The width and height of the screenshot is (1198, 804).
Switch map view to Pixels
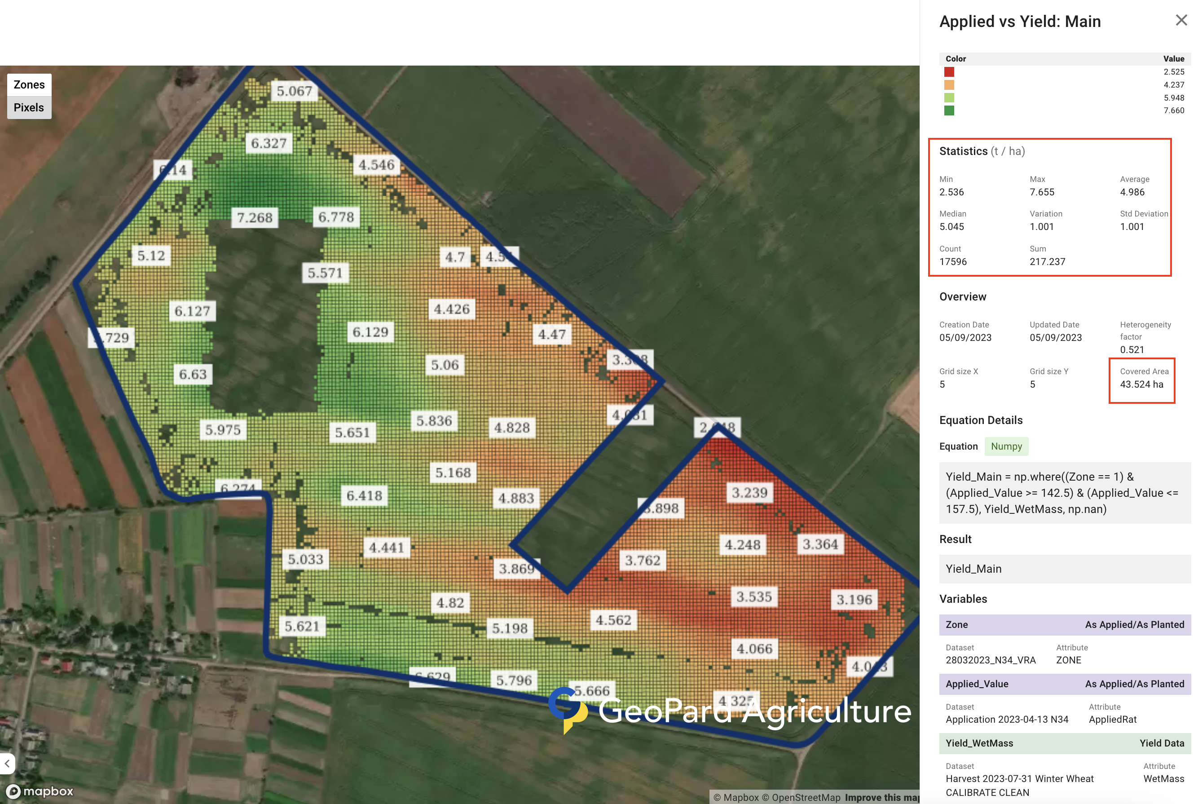pos(29,108)
